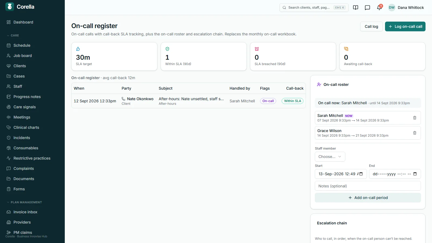Click Add on-call period

click(x=368, y=198)
